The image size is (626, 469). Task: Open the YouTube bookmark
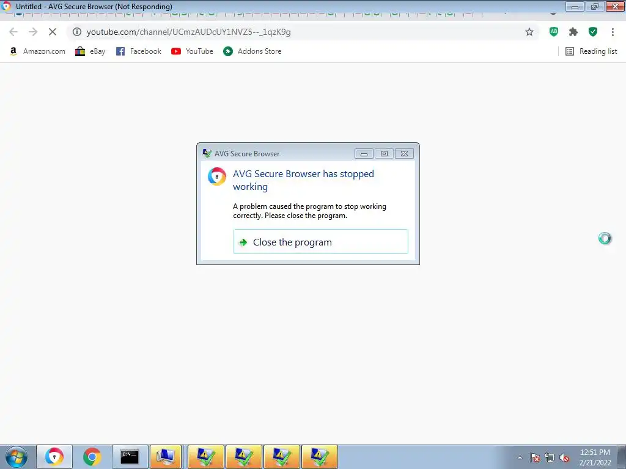(192, 51)
